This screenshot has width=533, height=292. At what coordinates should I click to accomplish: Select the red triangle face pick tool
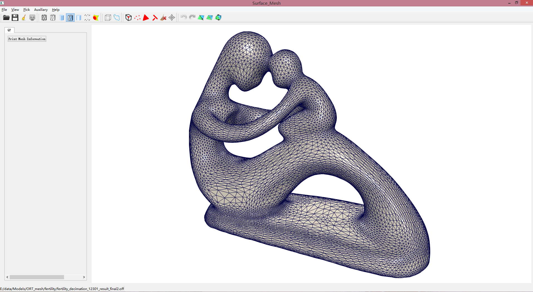point(146,18)
